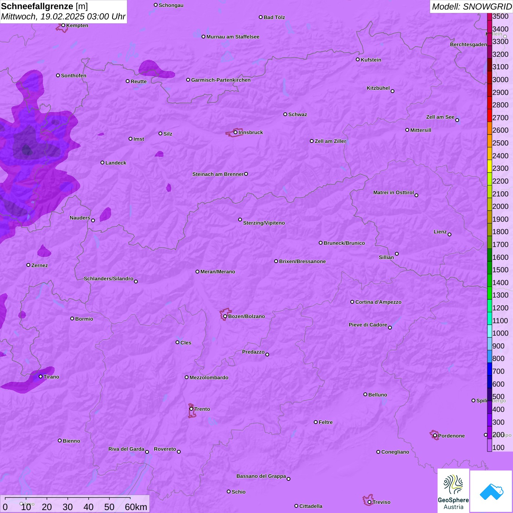Screen dimensions: 513x513
Task: Select the Kempten marker circle
Action: click(63, 25)
